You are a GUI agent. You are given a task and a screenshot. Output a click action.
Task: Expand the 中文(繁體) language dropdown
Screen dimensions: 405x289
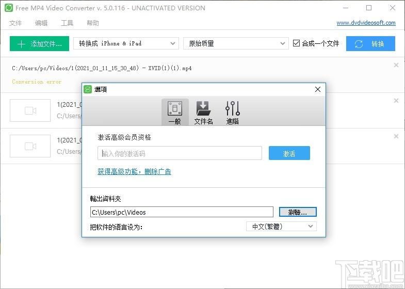(281, 227)
